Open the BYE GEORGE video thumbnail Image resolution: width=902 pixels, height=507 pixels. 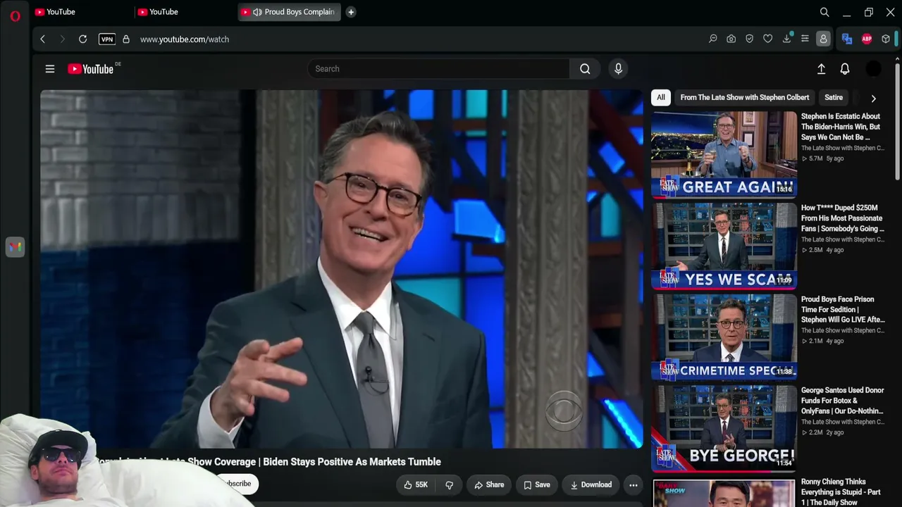coord(724,429)
